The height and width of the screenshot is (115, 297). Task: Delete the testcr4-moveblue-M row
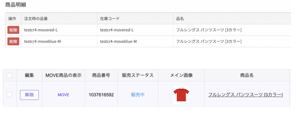coord(13,41)
